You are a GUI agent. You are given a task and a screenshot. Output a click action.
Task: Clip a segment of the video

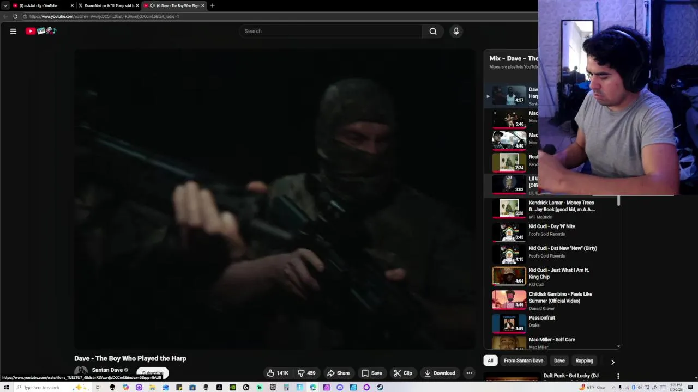click(x=403, y=373)
